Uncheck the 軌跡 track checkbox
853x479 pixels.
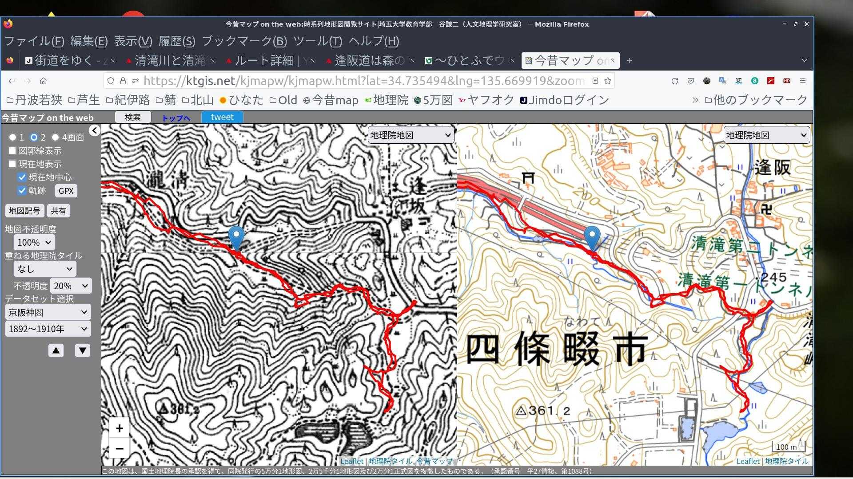(22, 191)
